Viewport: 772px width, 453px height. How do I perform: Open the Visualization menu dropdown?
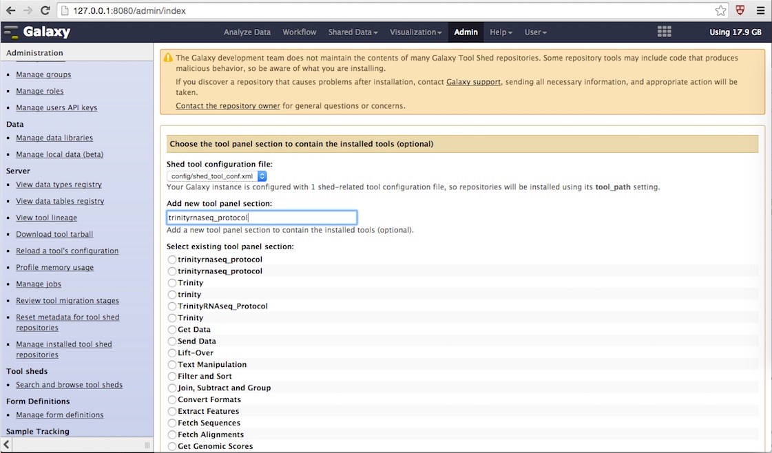415,32
